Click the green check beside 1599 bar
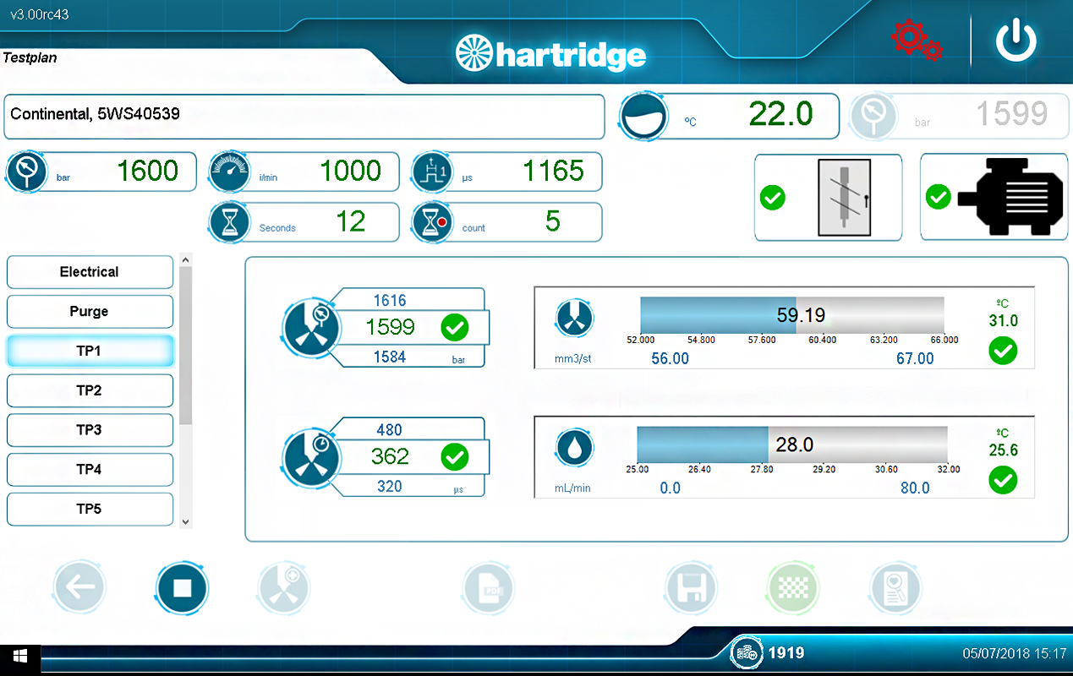Image resolution: width=1073 pixels, height=676 pixels. click(455, 327)
